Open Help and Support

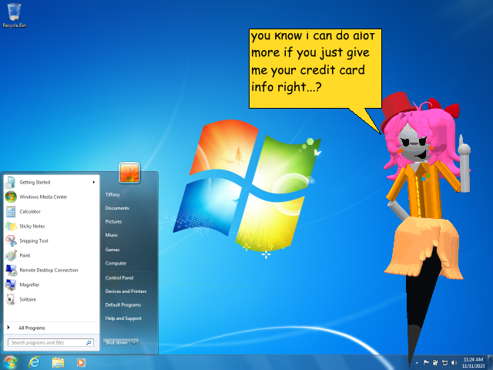[123, 318]
